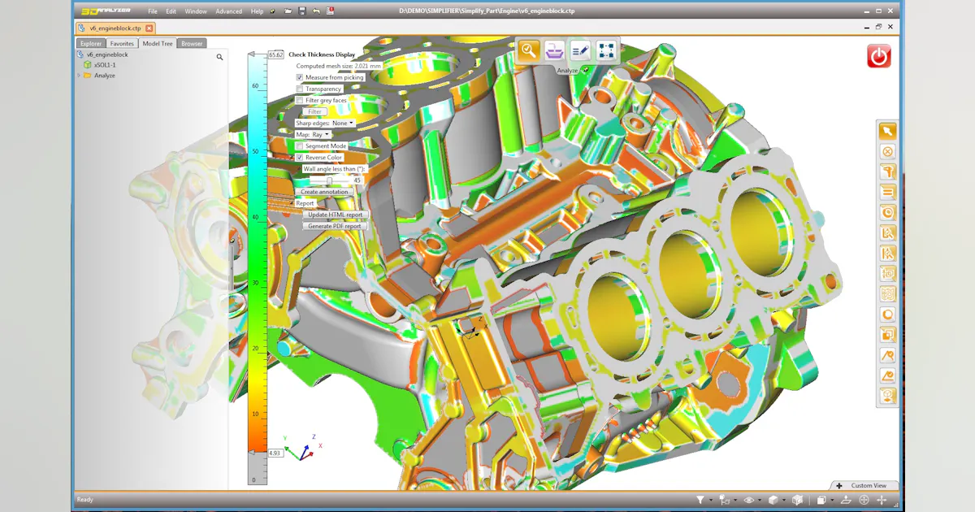The width and height of the screenshot is (975, 512).
Task: Click the save floppy disk icon
Action: pyautogui.click(x=302, y=11)
